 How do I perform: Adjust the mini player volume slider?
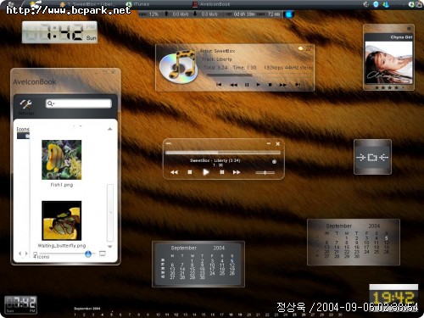pyautogui.click(x=265, y=172)
